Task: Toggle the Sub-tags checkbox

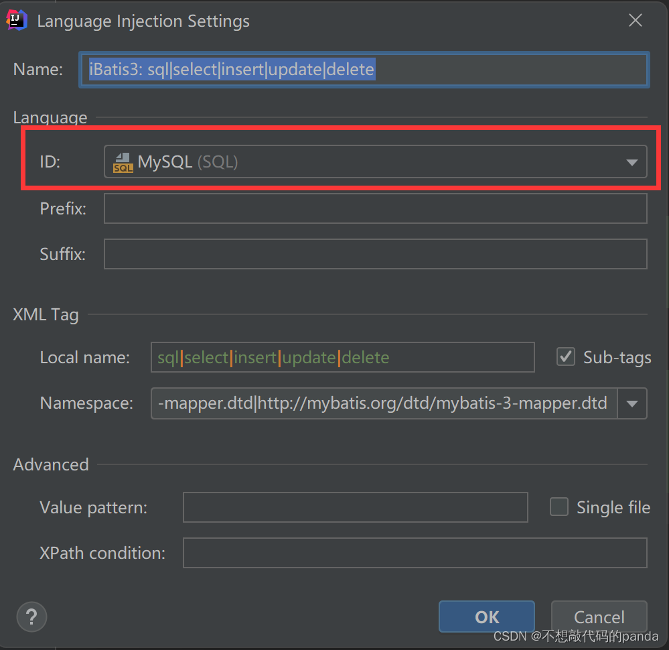Action: 566,356
